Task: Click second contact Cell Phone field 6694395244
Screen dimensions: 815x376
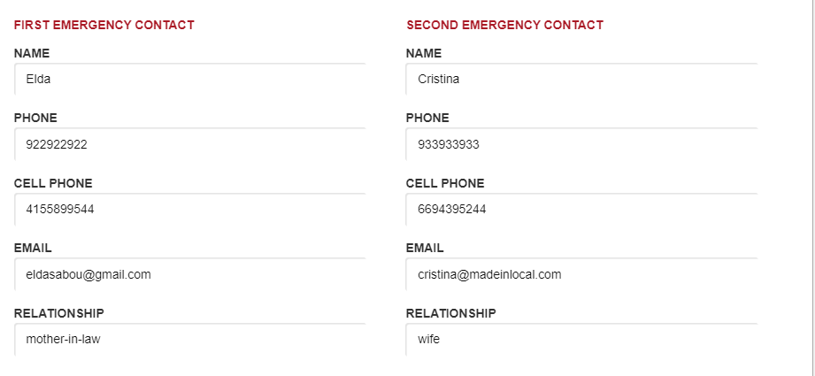Action: pos(581,210)
